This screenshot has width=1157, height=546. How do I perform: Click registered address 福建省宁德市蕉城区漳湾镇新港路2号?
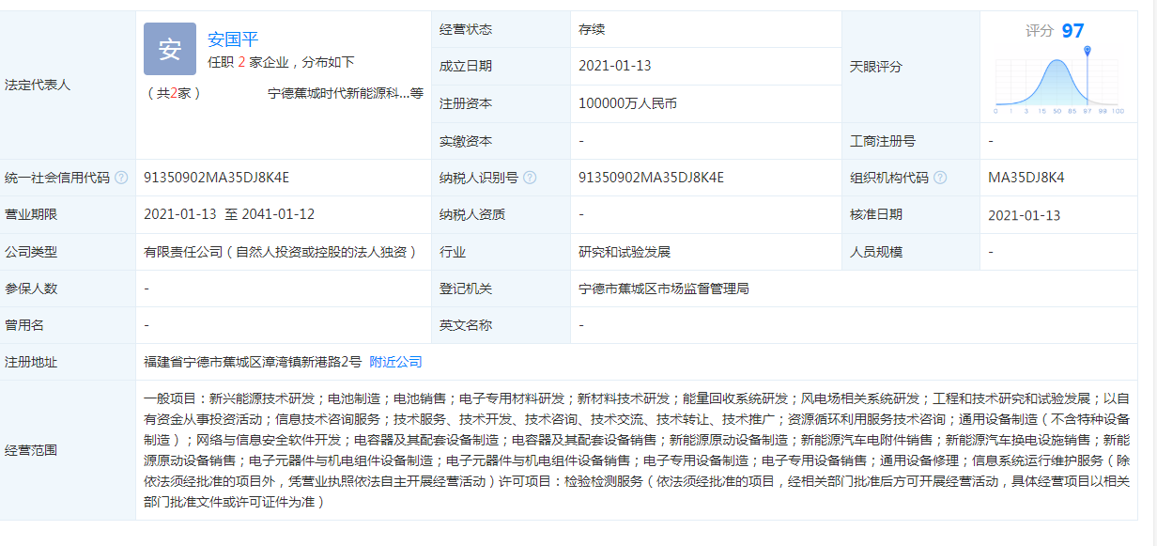click(253, 362)
